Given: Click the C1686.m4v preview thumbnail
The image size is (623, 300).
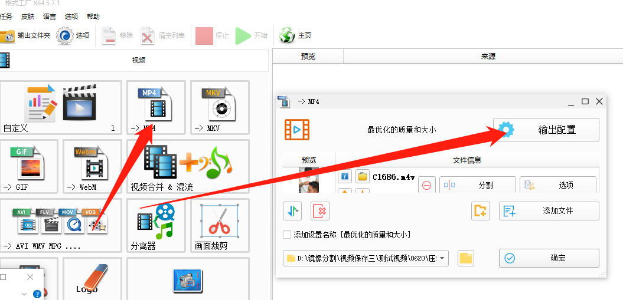Looking at the screenshot, I should pos(309,180).
